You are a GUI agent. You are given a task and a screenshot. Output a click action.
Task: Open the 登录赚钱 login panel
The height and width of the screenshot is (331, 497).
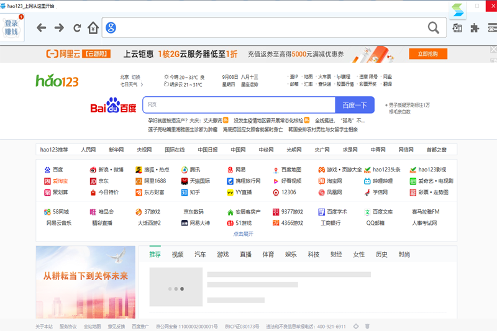click(x=12, y=28)
